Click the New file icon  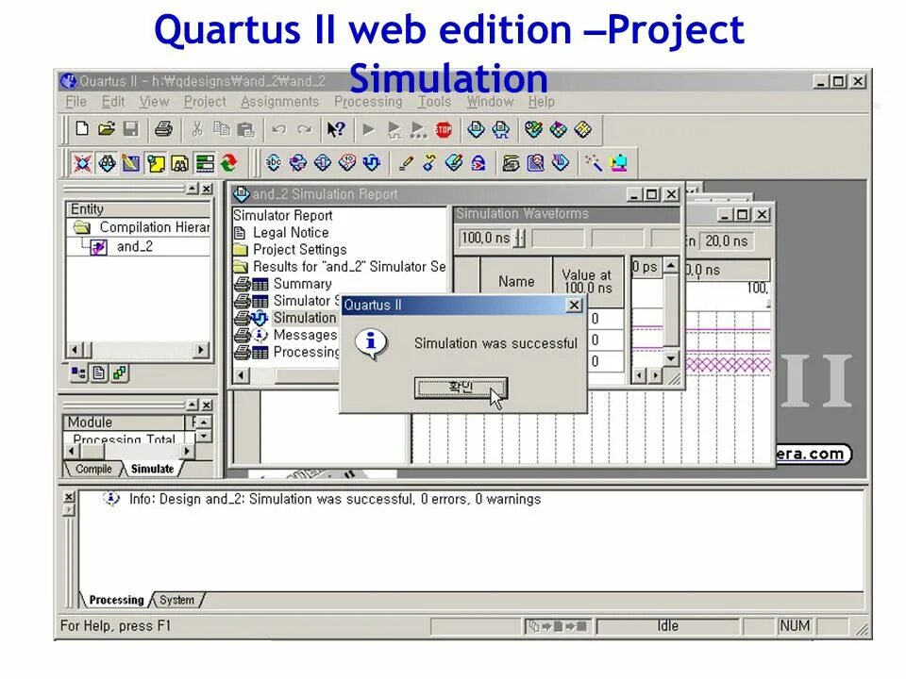tap(81, 129)
